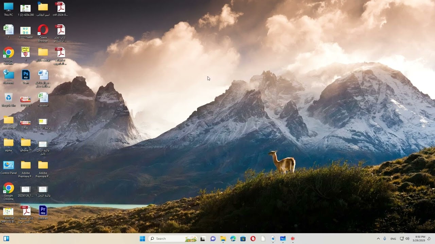
Task: Click the crescent moon notification icon
Action: click(429, 239)
